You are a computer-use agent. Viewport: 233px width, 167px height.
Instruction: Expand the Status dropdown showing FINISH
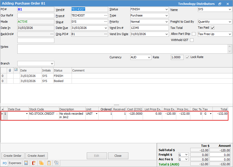(166, 9)
